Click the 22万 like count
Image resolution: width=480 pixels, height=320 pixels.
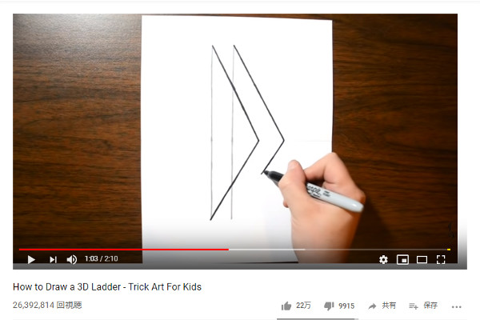coord(303,306)
